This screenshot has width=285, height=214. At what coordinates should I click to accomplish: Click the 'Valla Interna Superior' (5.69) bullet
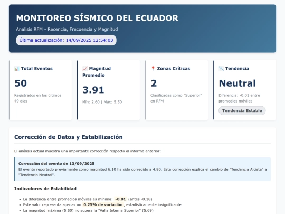pyautogui.click(x=88, y=210)
